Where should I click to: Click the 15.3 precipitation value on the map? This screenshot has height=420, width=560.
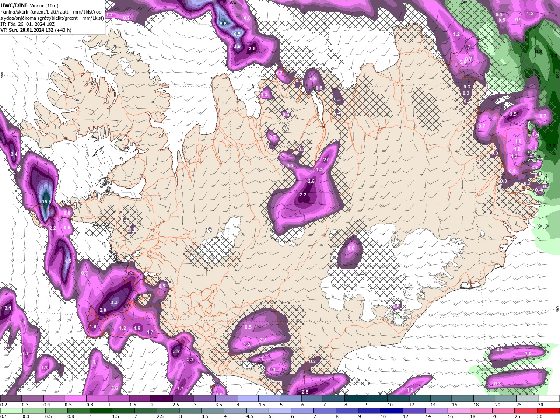[47, 202]
